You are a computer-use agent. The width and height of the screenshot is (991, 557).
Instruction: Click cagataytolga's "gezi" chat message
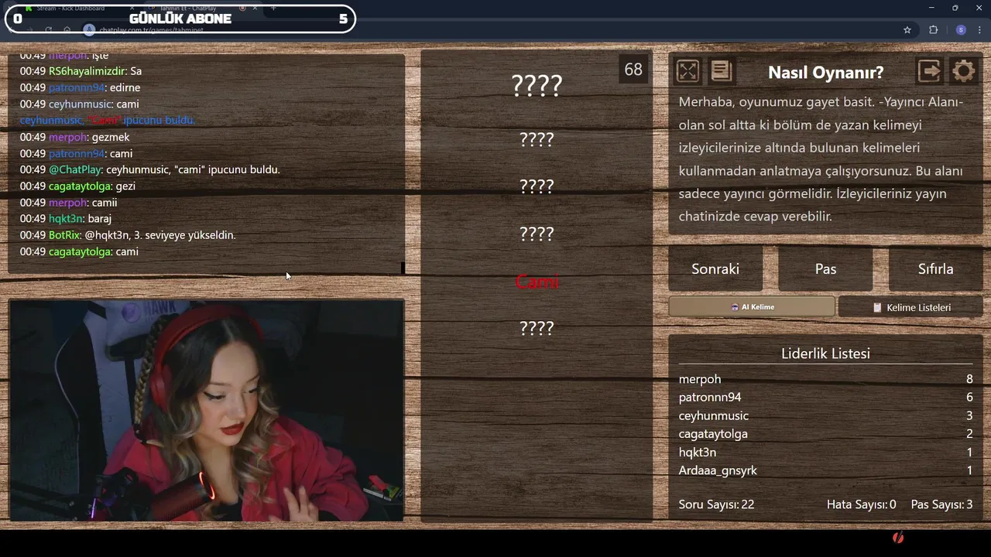click(x=77, y=186)
